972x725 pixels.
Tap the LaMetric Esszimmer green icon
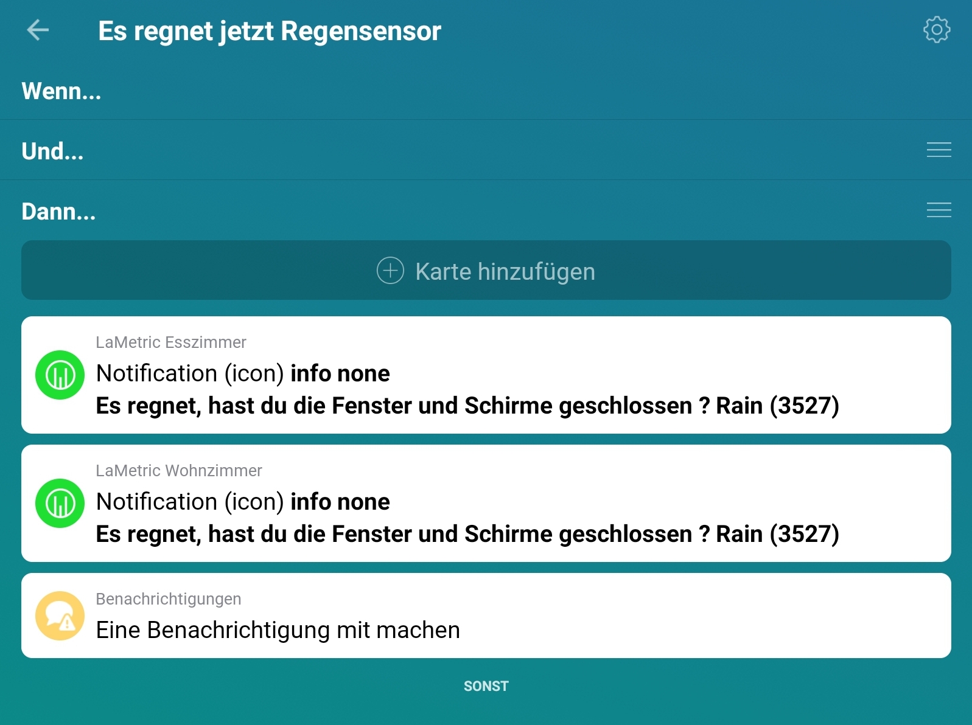click(60, 375)
